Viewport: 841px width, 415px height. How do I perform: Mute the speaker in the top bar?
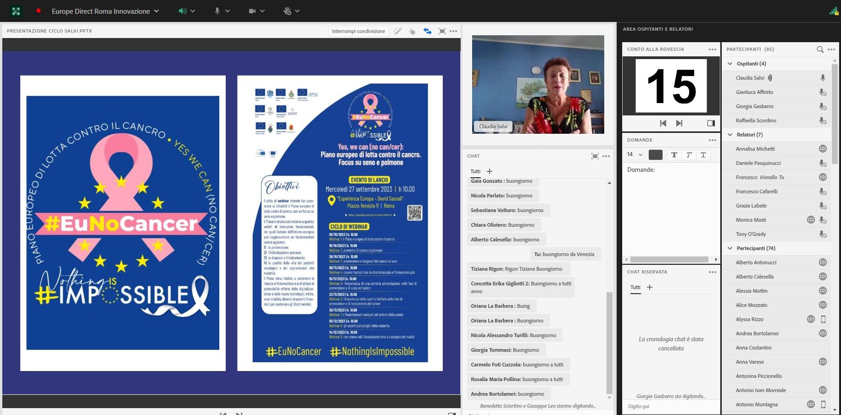tap(182, 11)
